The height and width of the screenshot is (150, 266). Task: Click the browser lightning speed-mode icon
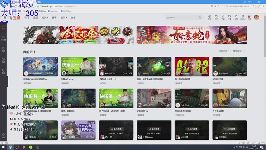215,6
